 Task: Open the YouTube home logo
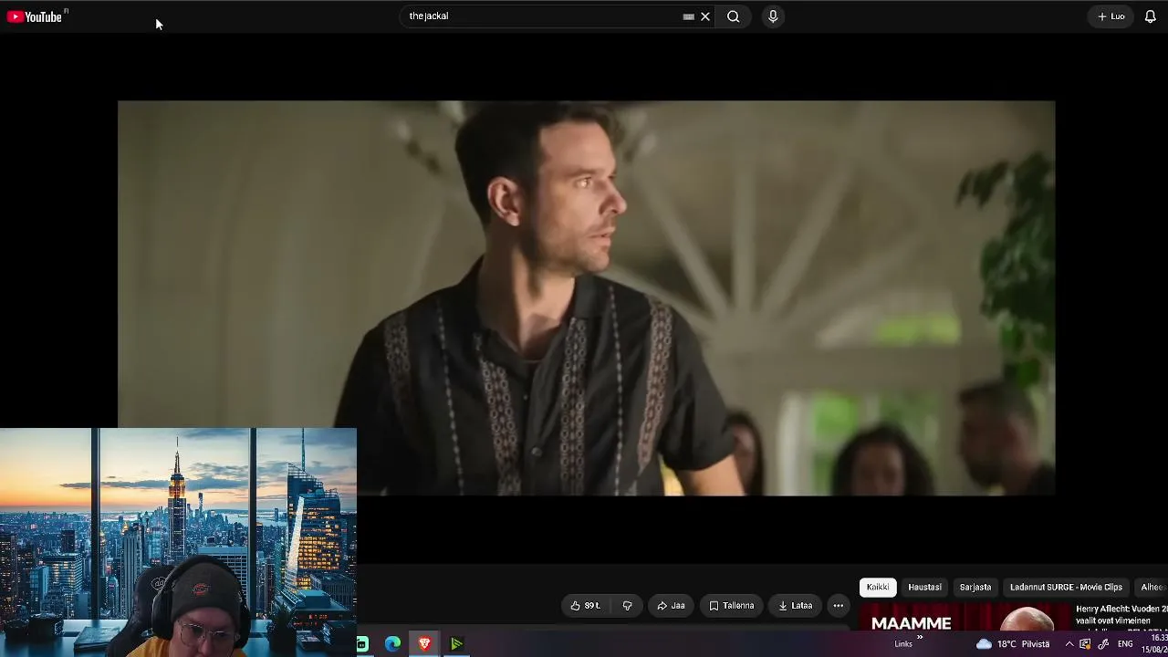click(x=35, y=16)
